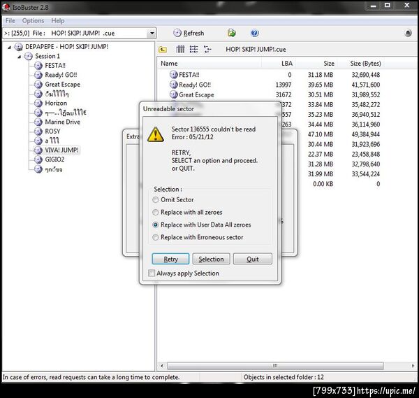Select the Marine Drive track icon in tree
This screenshot has width=419, height=398.
[x=38, y=122]
